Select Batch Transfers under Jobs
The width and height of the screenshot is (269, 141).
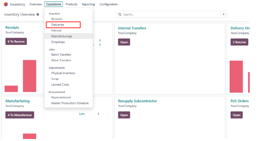point(61,55)
